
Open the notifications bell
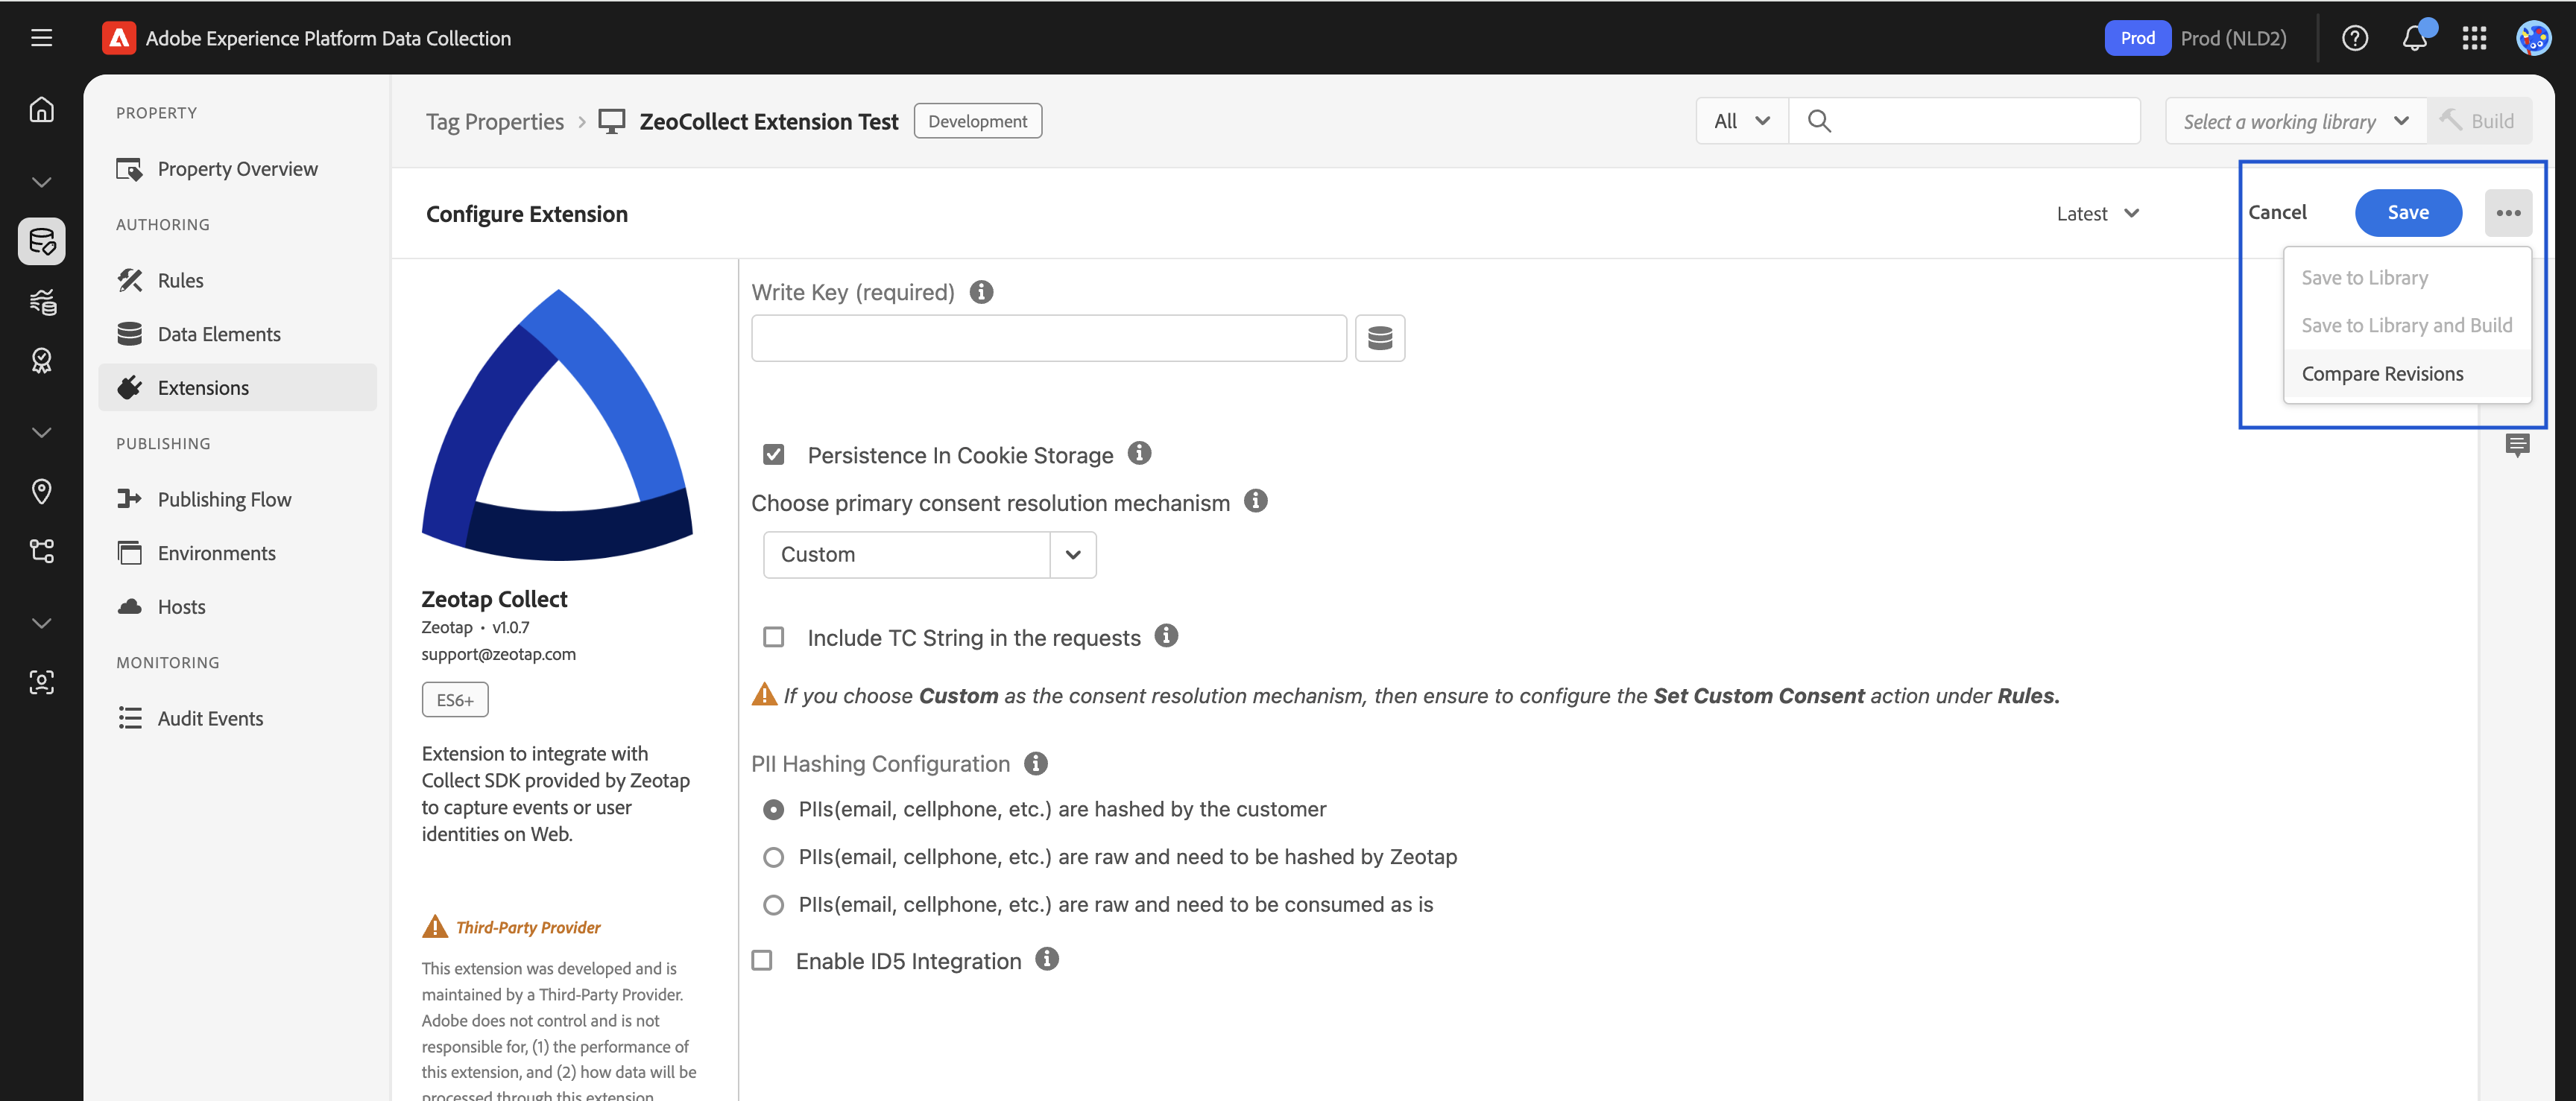pyautogui.click(x=2414, y=38)
